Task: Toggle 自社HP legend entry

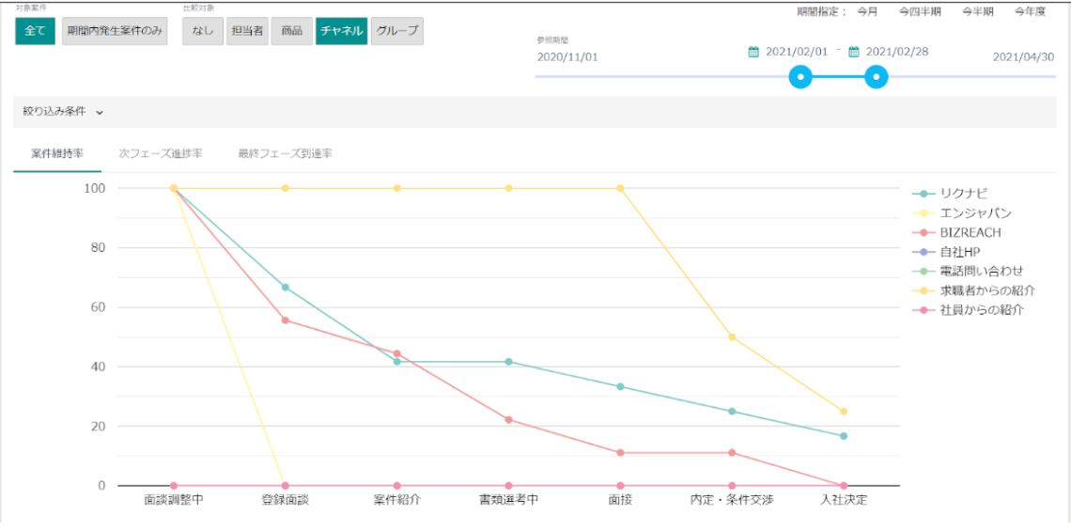Action: tap(957, 252)
